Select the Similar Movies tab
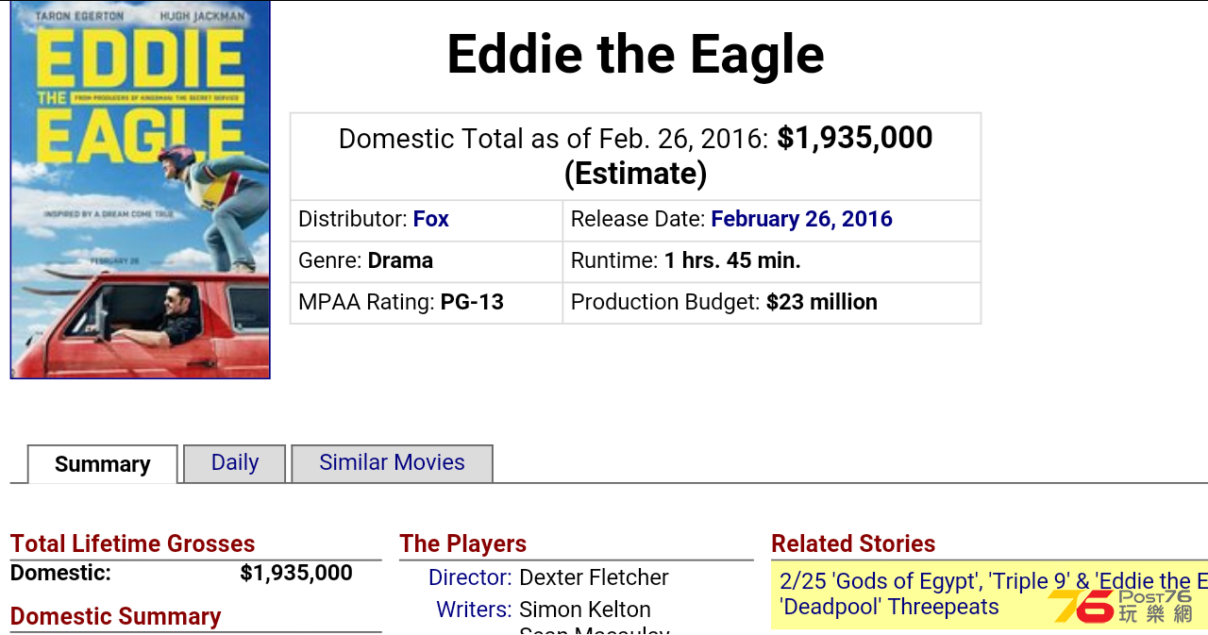Image resolution: width=1208 pixels, height=635 pixels. coord(392,463)
